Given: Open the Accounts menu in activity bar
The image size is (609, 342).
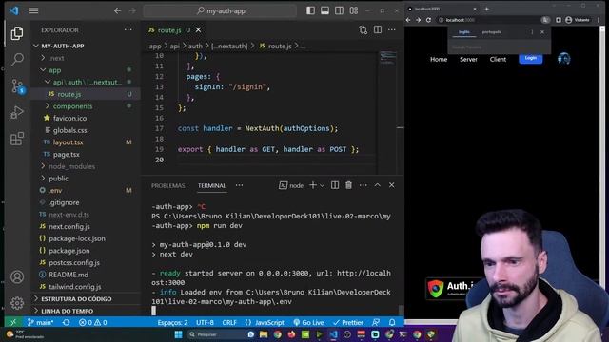Looking at the screenshot, I should pos(17,276).
